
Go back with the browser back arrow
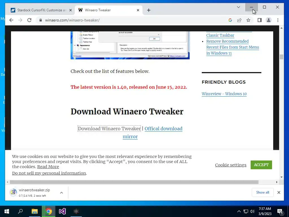pos(11,20)
